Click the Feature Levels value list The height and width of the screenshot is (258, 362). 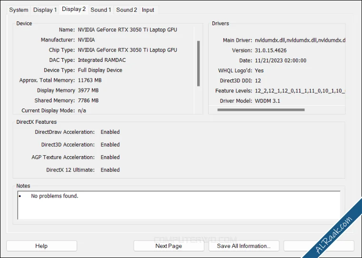pyautogui.click(x=300, y=91)
